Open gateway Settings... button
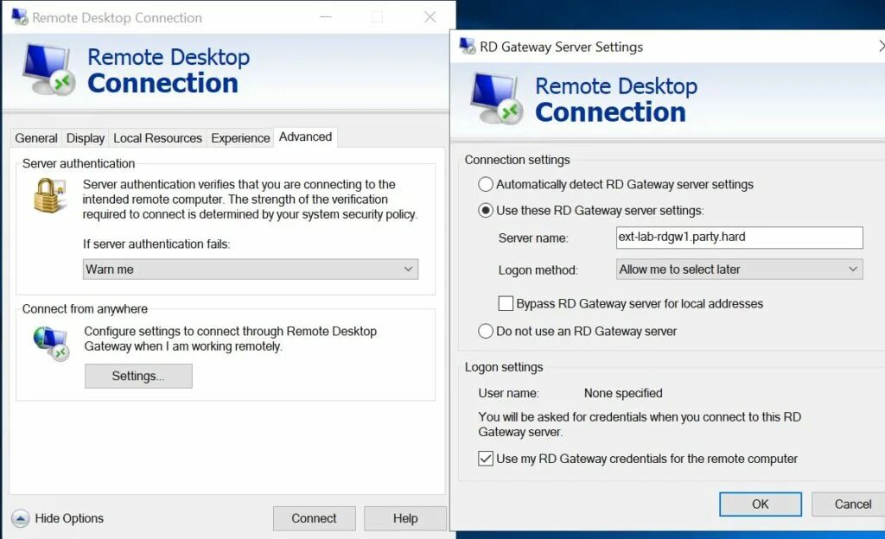Screen dimensions: 885x539 click(138, 376)
